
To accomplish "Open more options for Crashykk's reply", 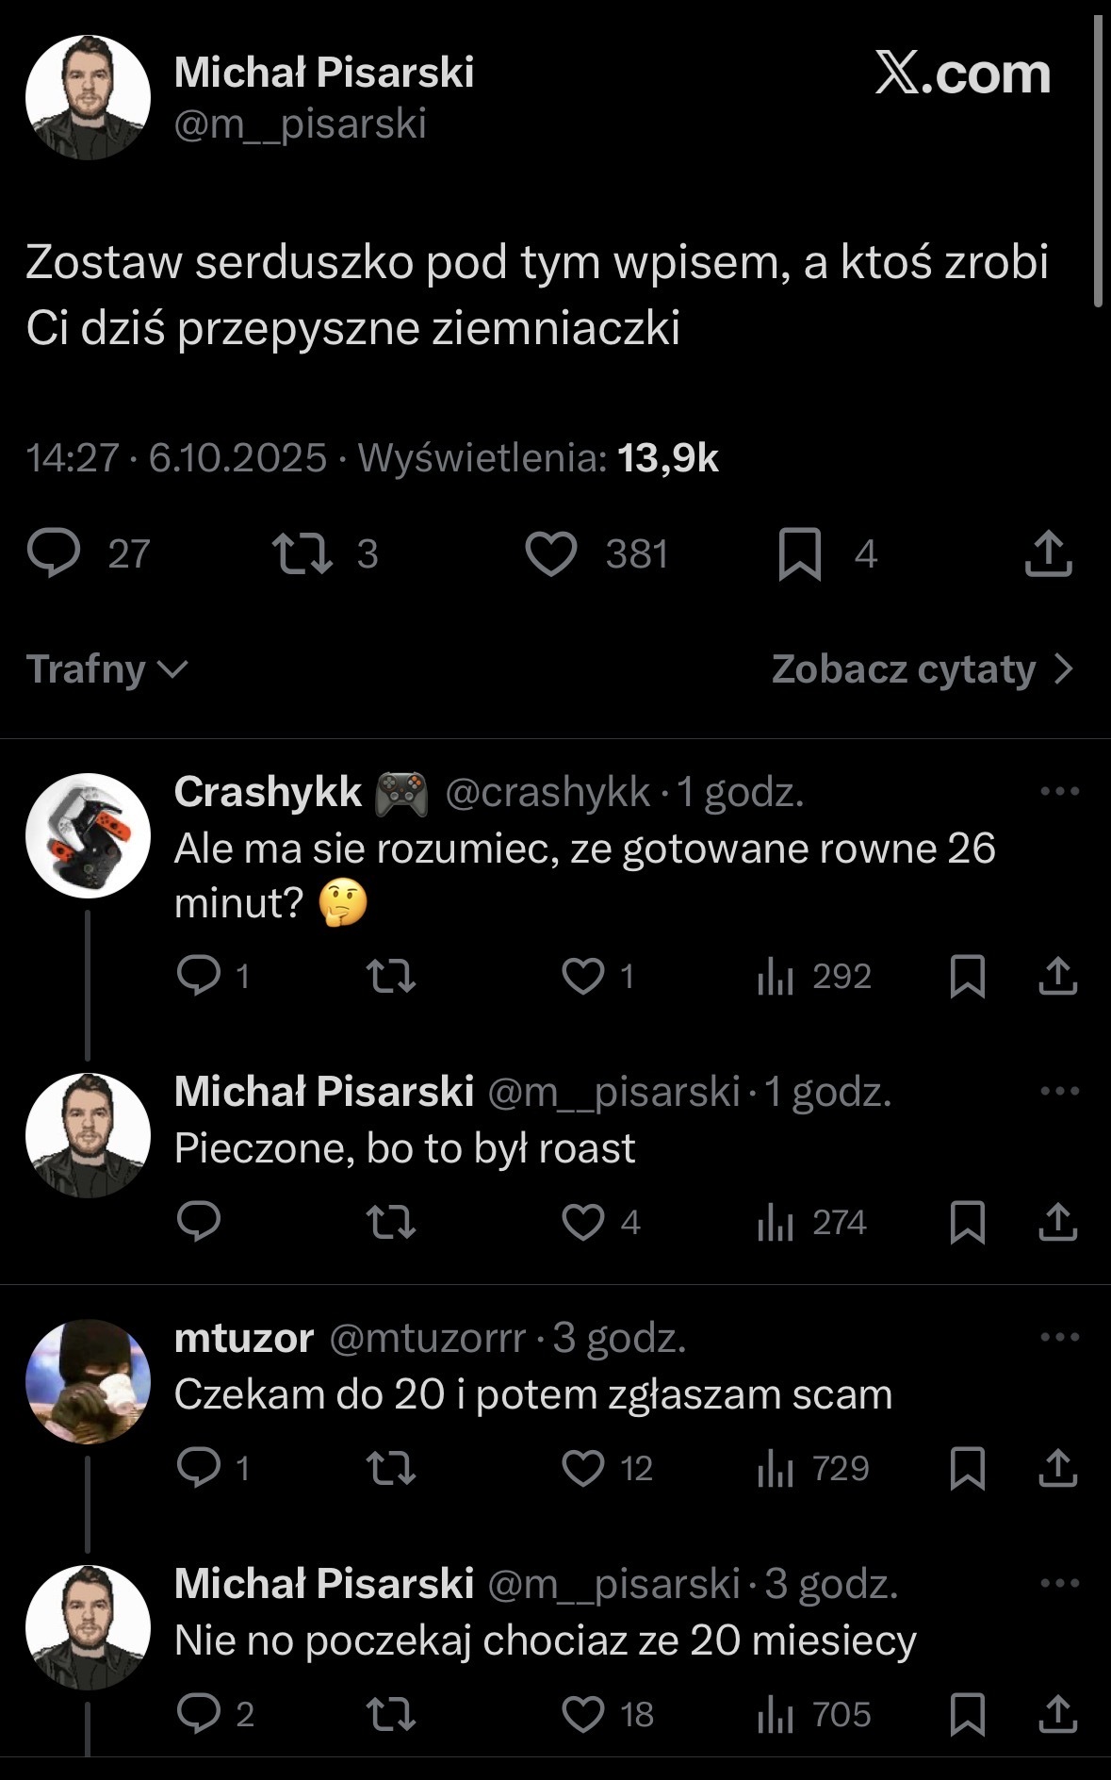I will click(x=1059, y=791).
